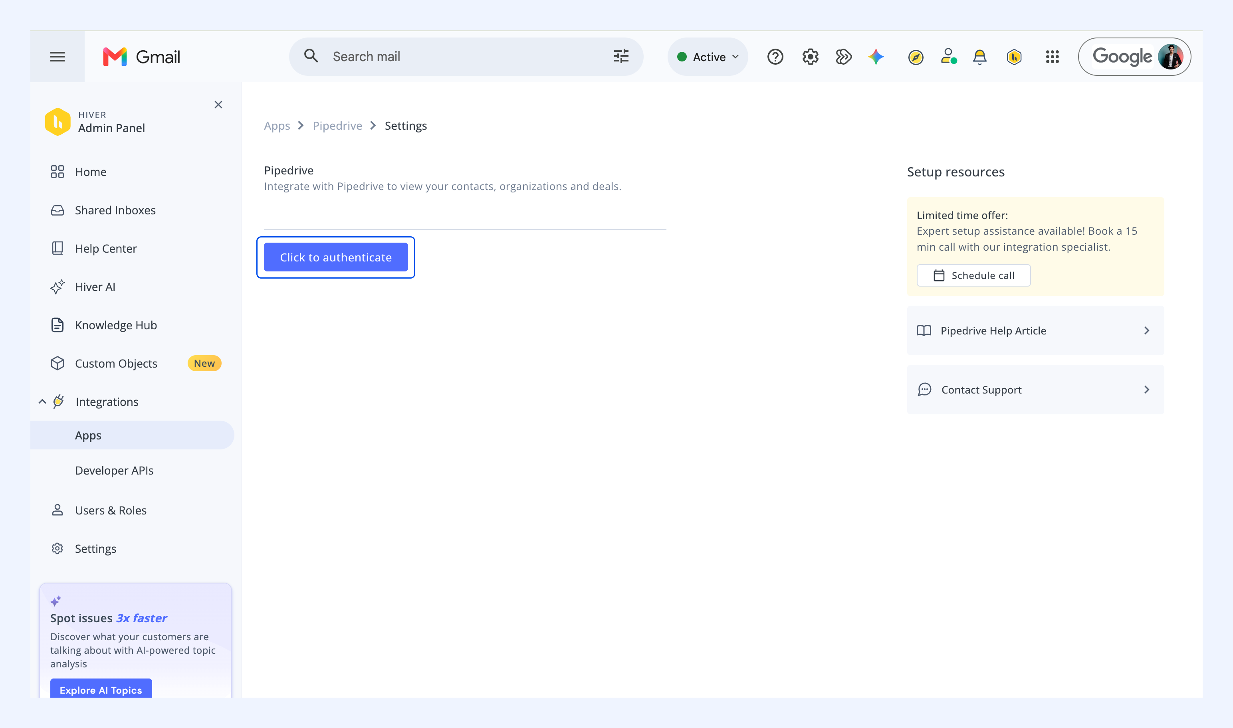Click the calendar icon on Schedule call
Viewport: 1233px width, 728px height.
[939, 276]
